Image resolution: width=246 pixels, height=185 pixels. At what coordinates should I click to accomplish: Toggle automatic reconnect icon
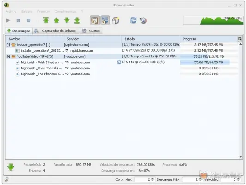coord(105,20)
